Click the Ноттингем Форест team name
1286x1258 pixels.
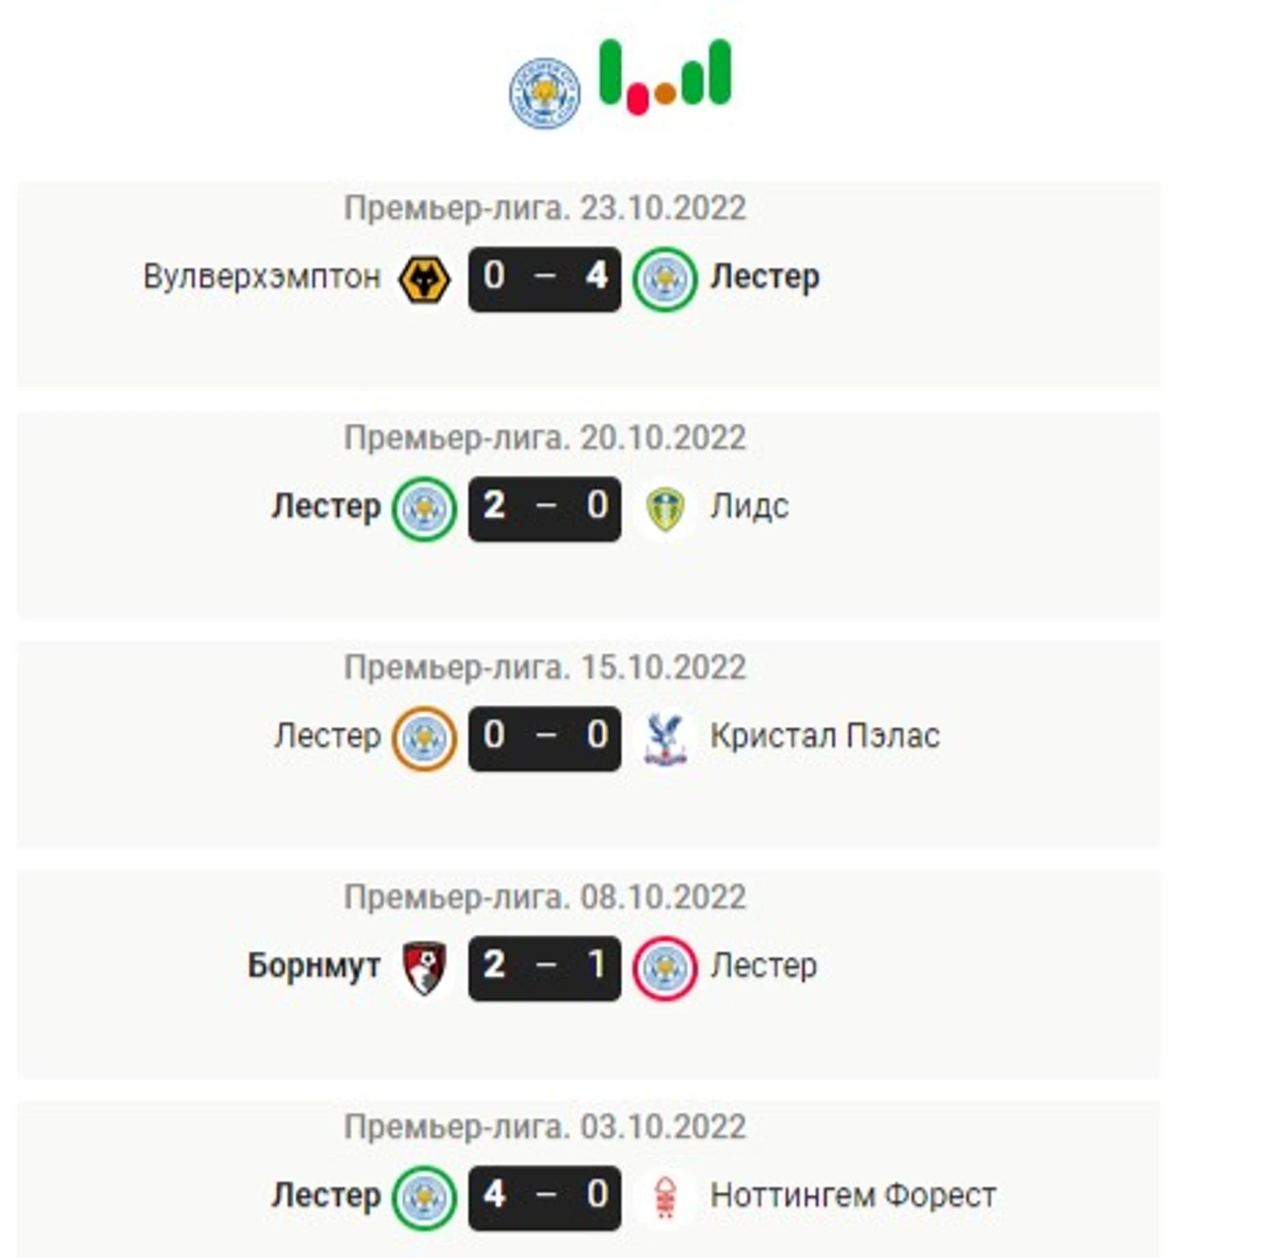coord(854,1195)
